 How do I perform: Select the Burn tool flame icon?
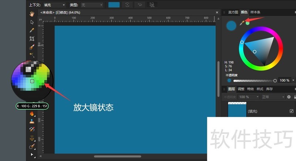tap(32, 114)
